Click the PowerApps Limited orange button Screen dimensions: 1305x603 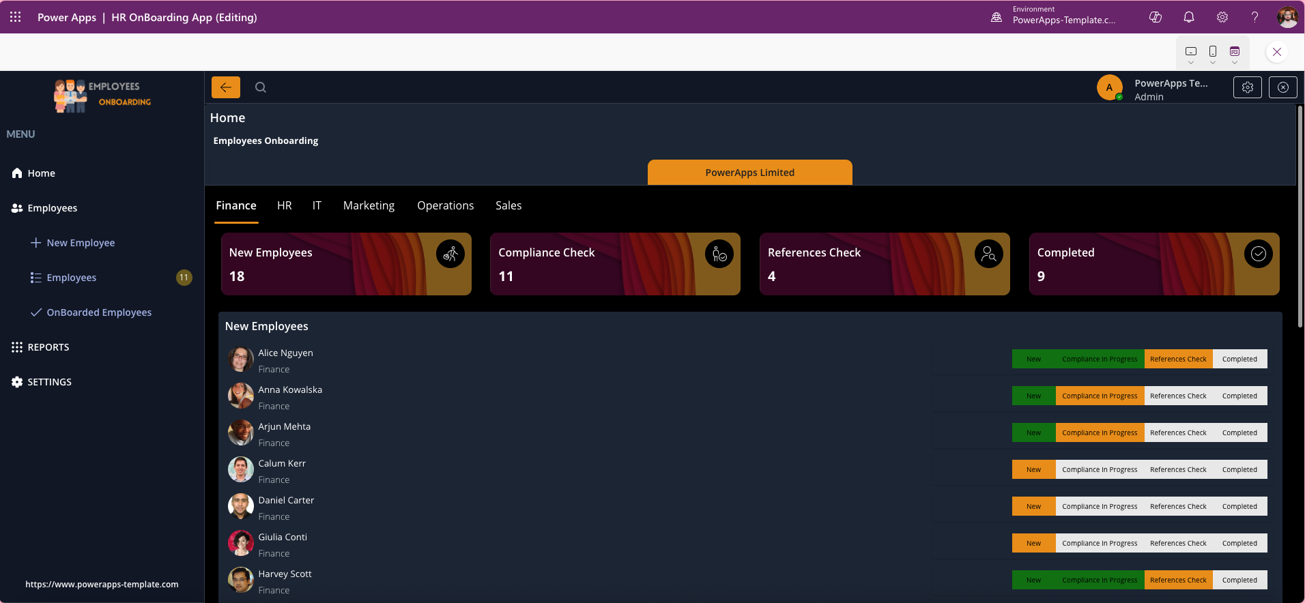coord(749,173)
